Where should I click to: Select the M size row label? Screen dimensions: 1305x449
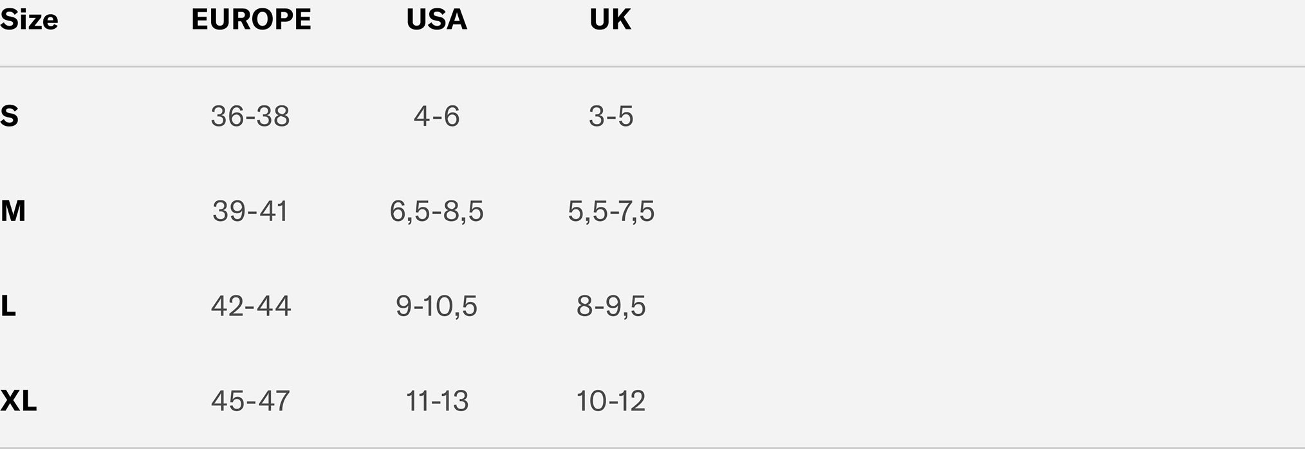13,211
